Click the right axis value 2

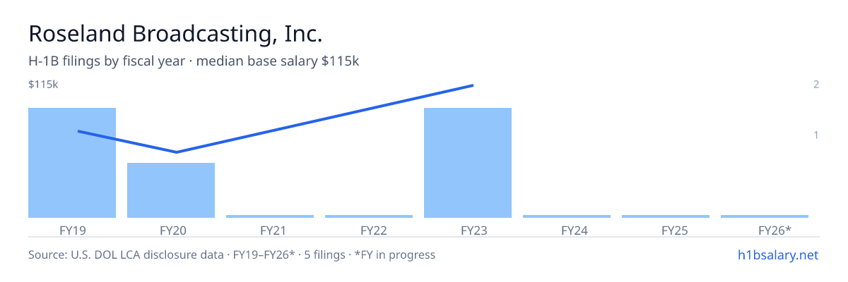pos(816,85)
